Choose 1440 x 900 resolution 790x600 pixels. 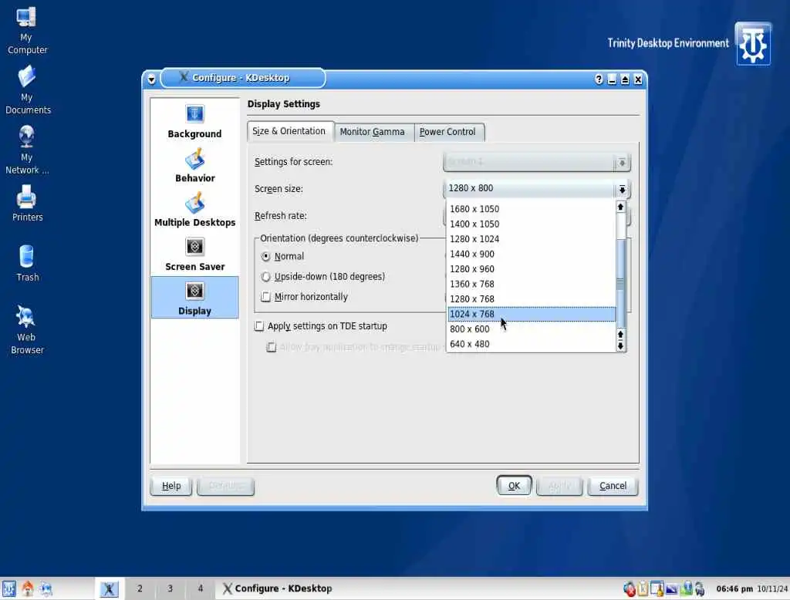(531, 254)
